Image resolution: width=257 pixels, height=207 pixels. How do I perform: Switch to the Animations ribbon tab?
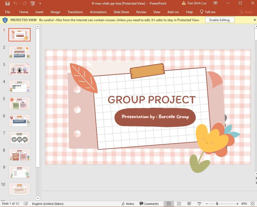coord(98,12)
